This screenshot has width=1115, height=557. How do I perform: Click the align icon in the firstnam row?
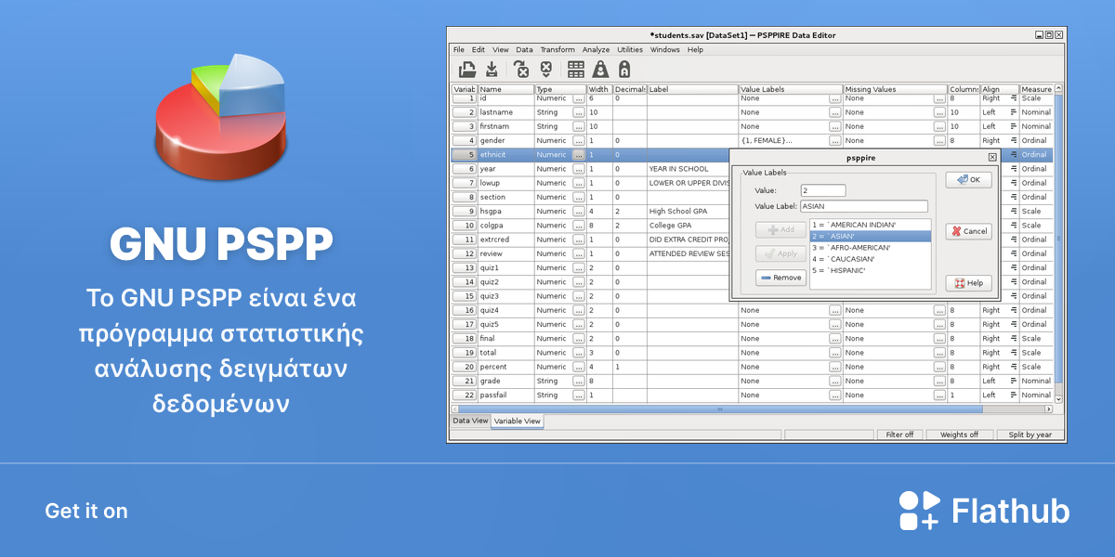click(1014, 126)
